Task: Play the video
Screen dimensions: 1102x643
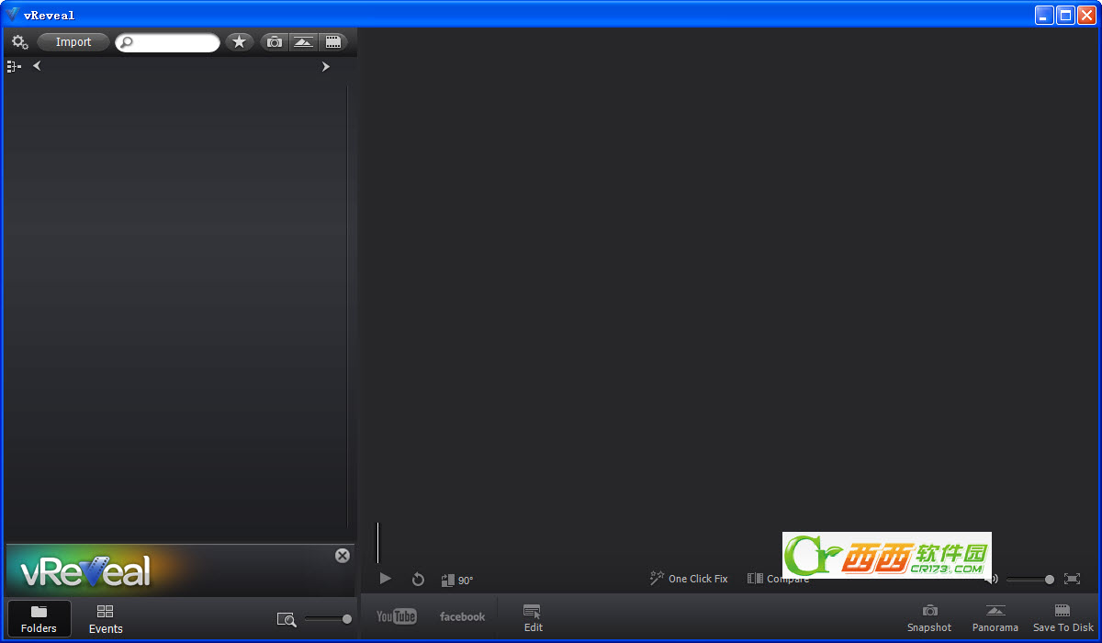Action: tap(386, 579)
